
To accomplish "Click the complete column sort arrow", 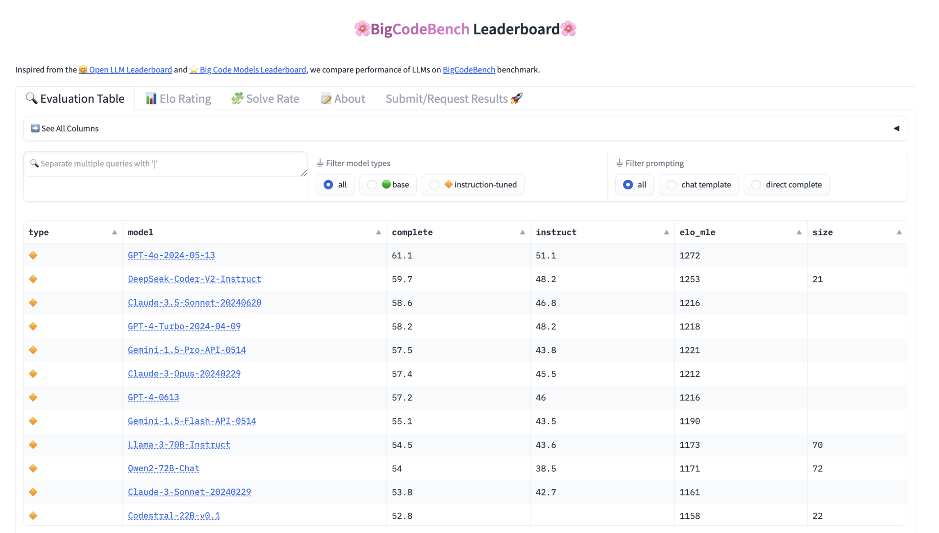I will click(522, 232).
